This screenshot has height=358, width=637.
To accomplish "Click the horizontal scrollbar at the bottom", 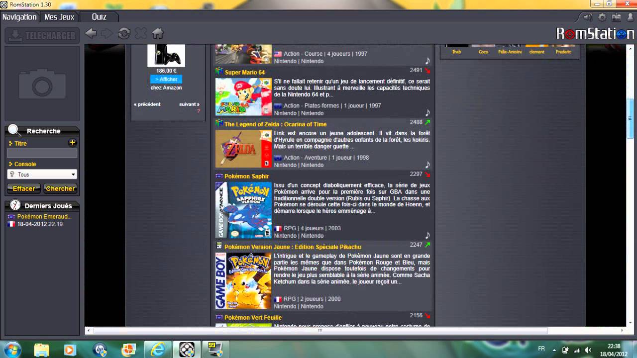I will (320, 331).
